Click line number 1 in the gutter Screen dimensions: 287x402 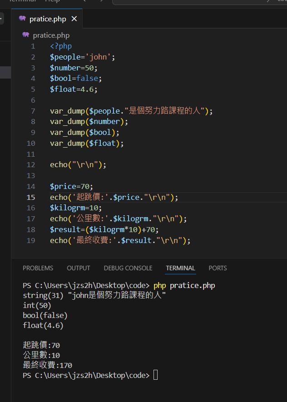33,46
